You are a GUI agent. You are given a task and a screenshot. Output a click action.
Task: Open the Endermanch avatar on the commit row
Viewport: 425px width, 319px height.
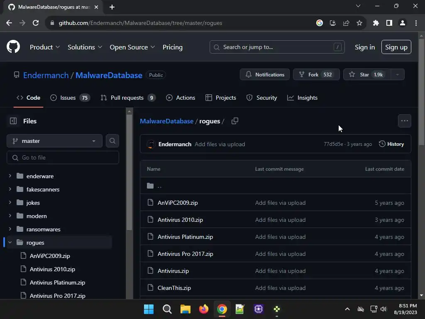pyautogui.click(x=151, y=144)
